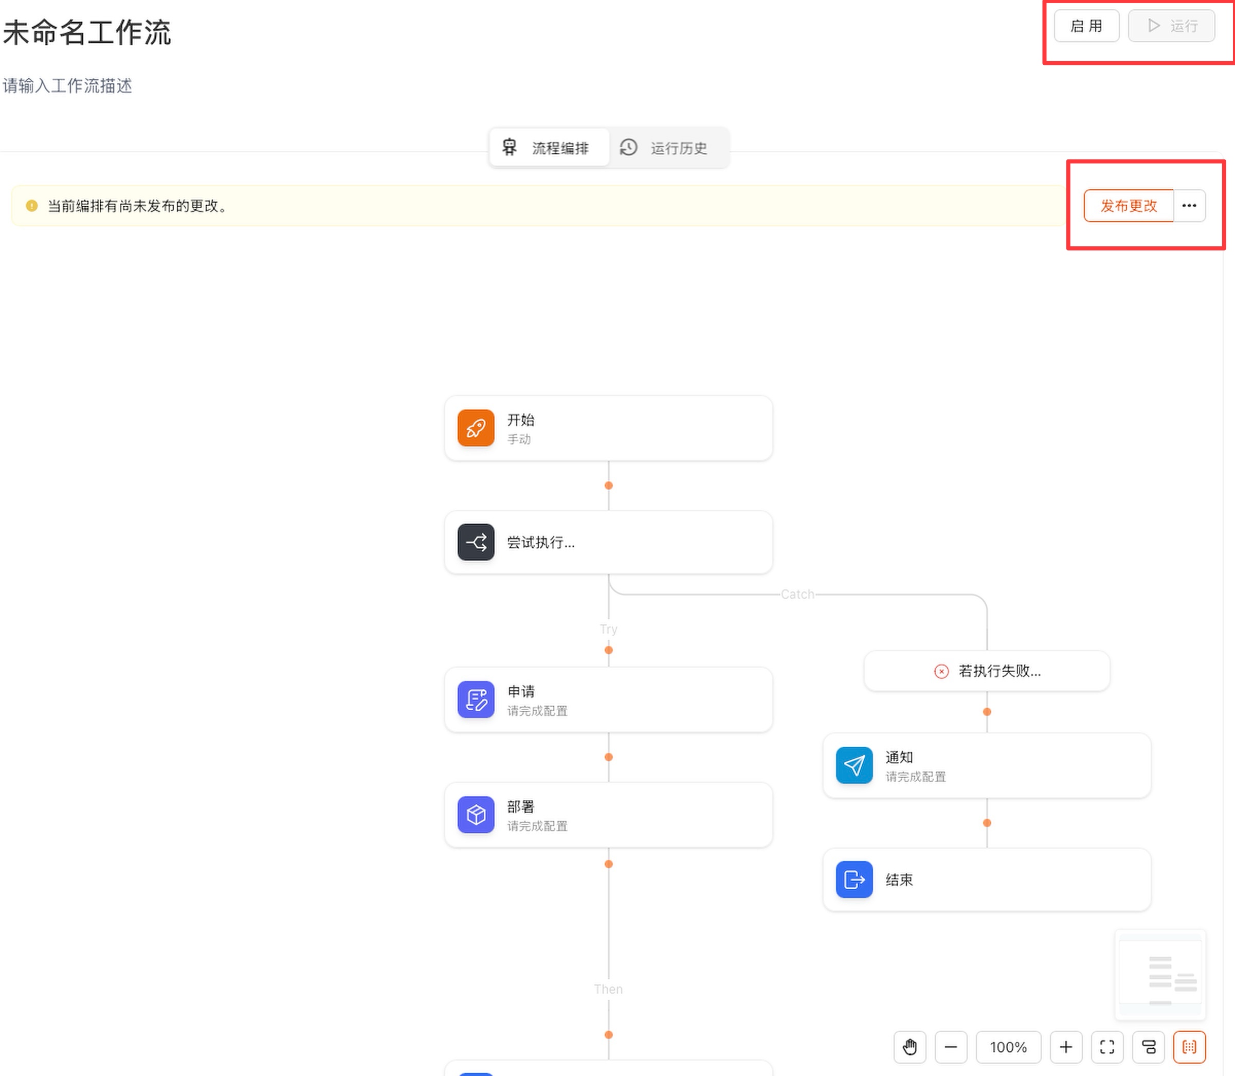Select the 部署 node card
This screenshot has width=1235, height=1076.
(x=608, y=815)
